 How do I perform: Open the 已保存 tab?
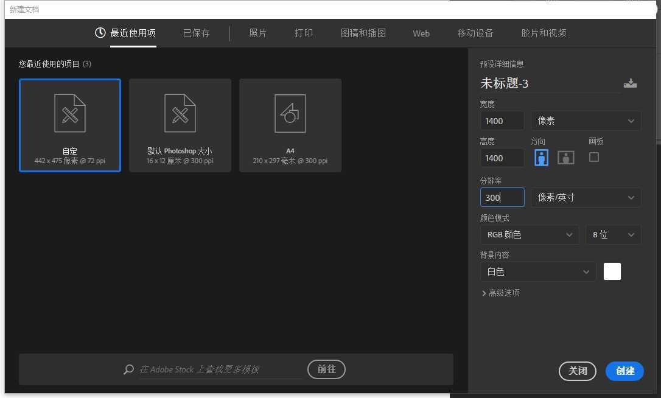pos(196,33)
